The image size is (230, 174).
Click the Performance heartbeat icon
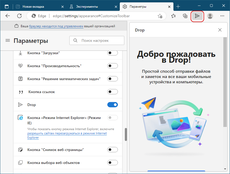20,66
